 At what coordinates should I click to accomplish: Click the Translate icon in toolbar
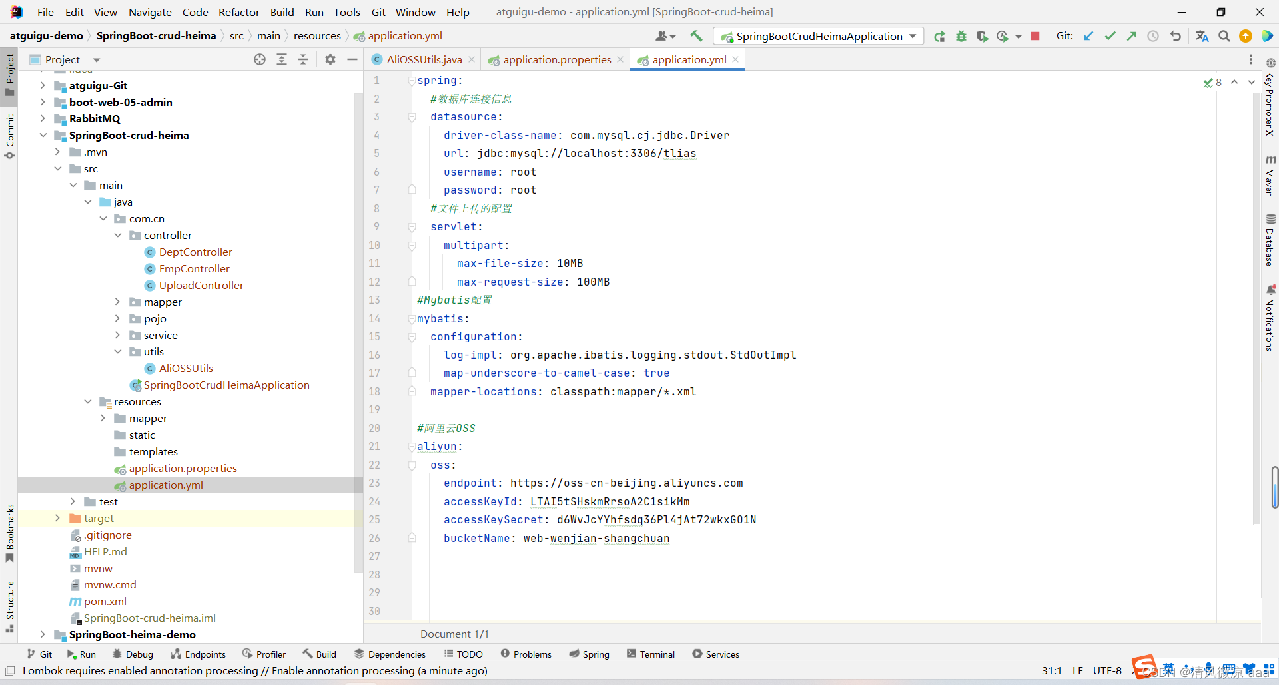click(x=1202, y=36)
